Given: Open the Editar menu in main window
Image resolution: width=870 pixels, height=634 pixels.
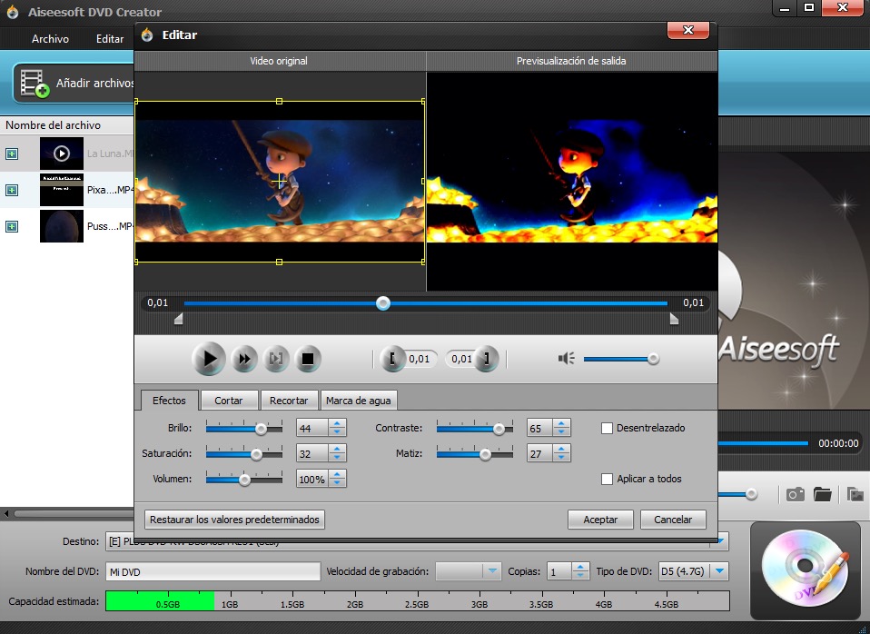Looking at the screenshot, I should pyautogui.click(x=110, y=39).
